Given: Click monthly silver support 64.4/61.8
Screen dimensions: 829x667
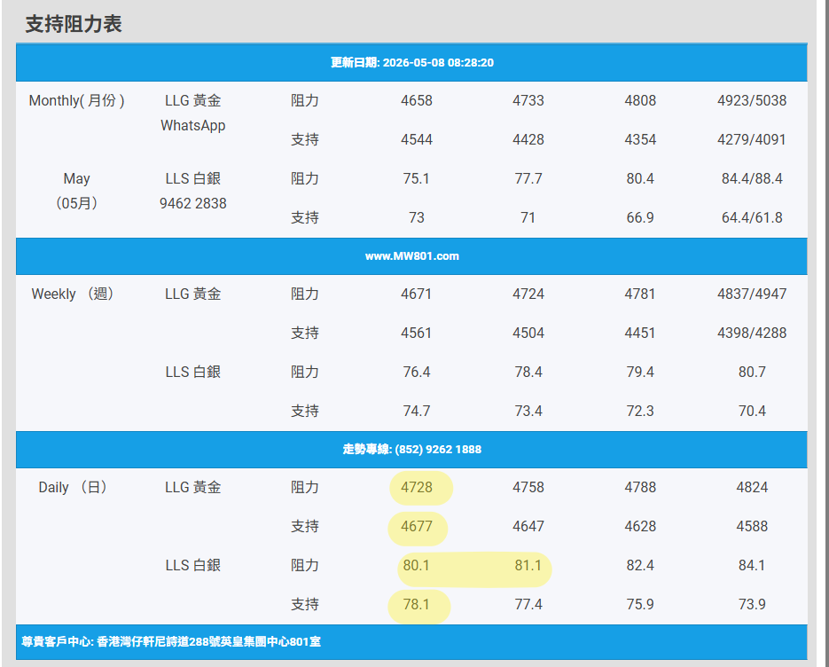Looking at the screenshot, I should point(752,218).
